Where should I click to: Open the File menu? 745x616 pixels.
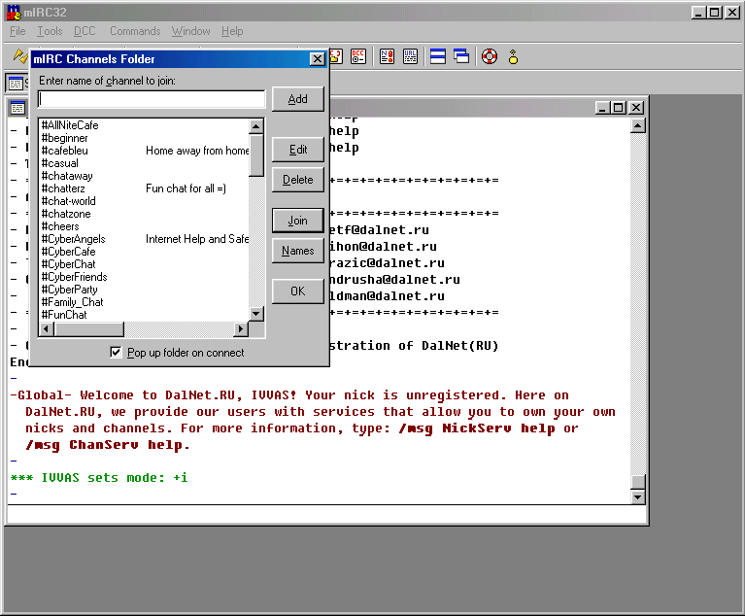point(17,31)
